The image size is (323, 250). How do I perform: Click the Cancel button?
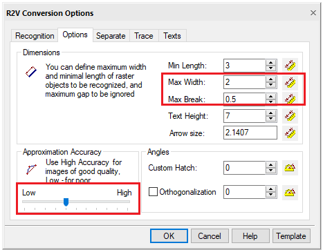210,236
